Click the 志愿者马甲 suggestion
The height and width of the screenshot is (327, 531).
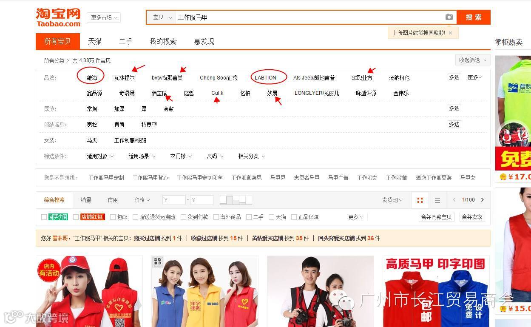tap(307, 178)
